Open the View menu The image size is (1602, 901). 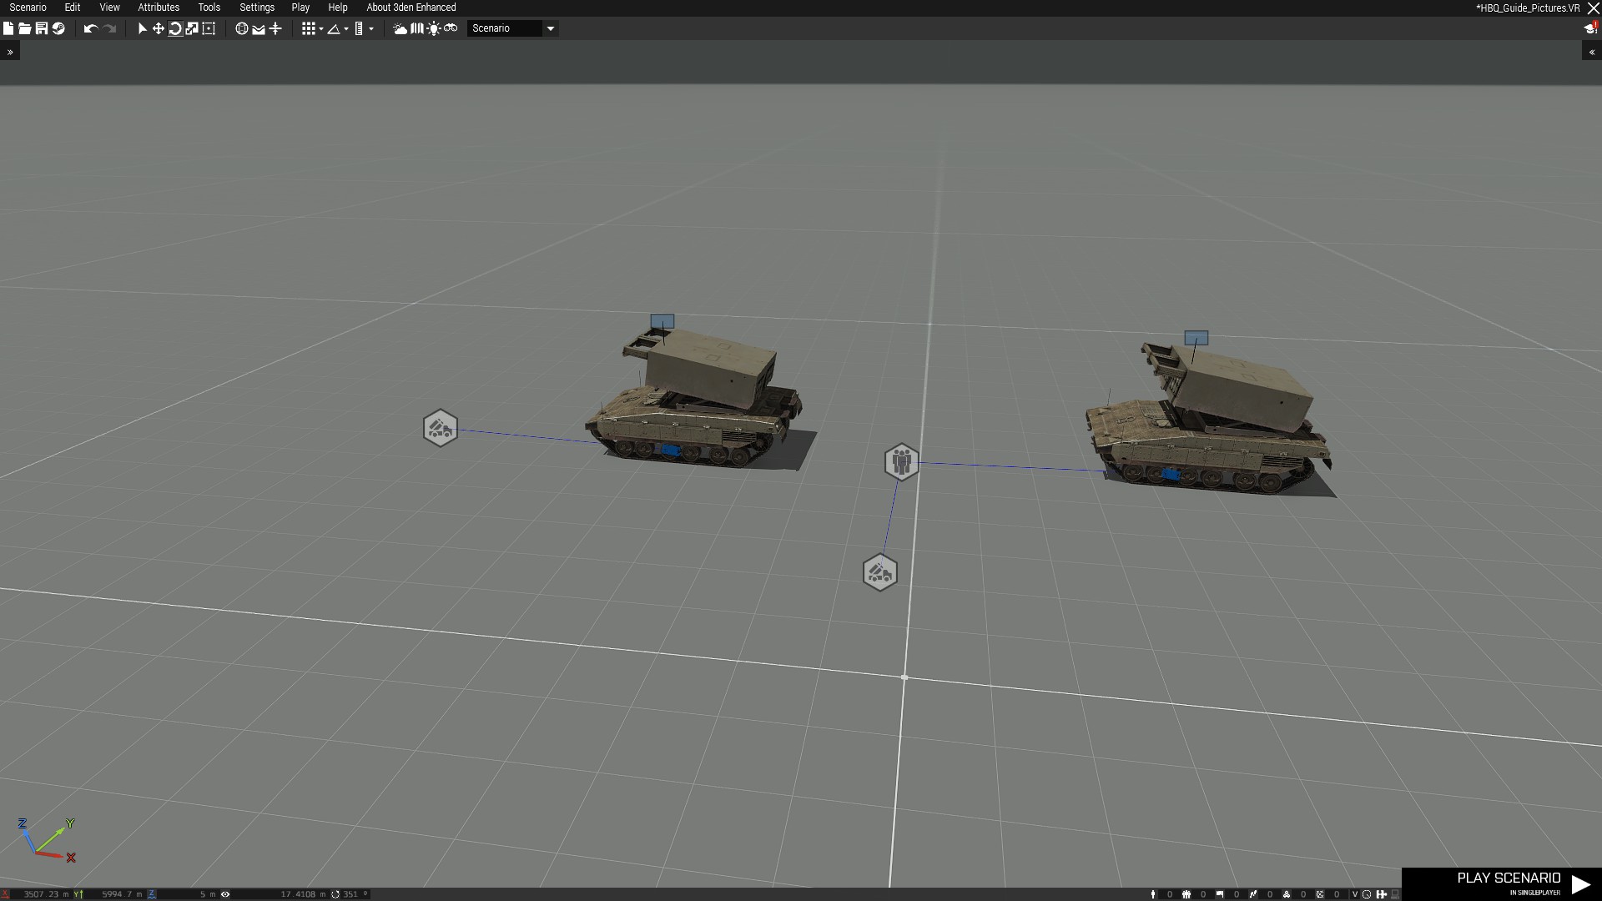(109, 8)
